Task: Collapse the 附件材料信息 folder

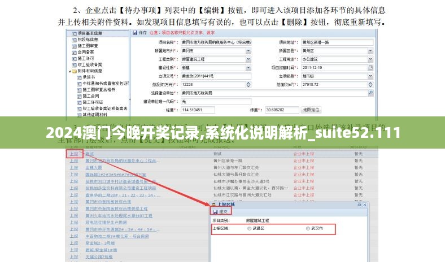Action: click(70, 71)
